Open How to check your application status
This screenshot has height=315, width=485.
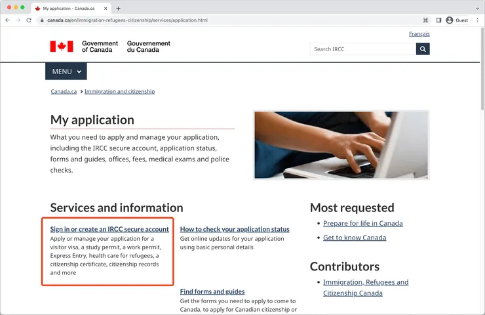(235, 229)
